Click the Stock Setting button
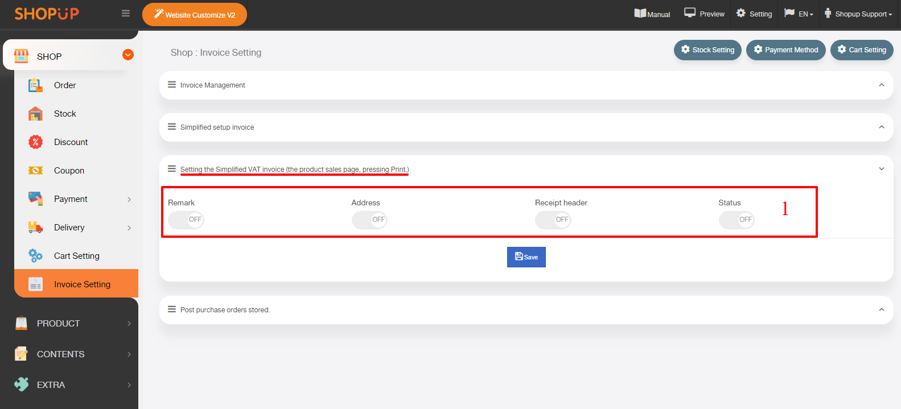 click(707, 50)
